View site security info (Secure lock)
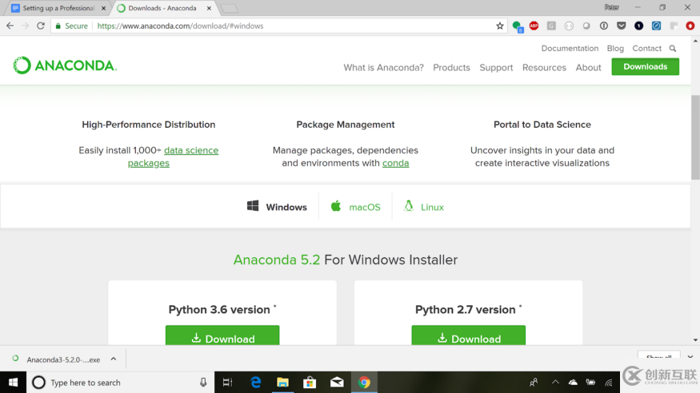This screenshot has width=700, height=393. pos(71,26)
